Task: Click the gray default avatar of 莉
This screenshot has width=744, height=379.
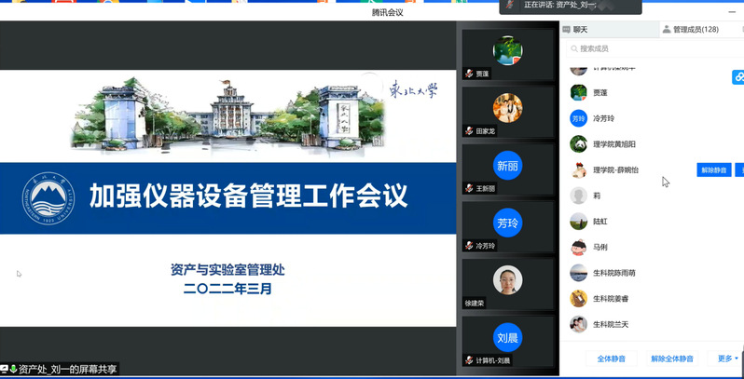Action: [578, 196]
